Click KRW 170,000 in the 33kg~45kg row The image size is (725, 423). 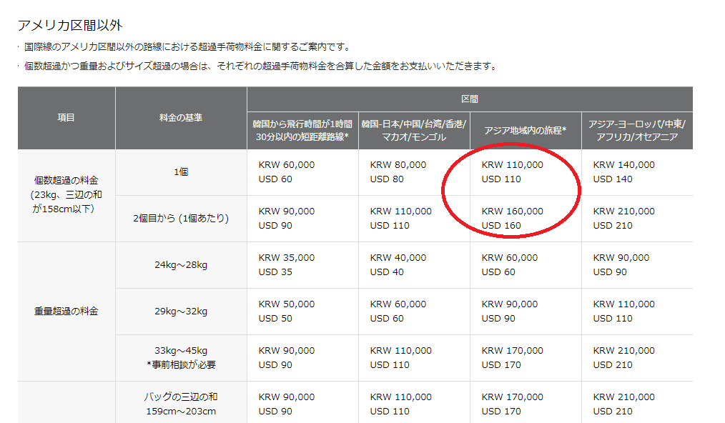click(x=512, y=351)
